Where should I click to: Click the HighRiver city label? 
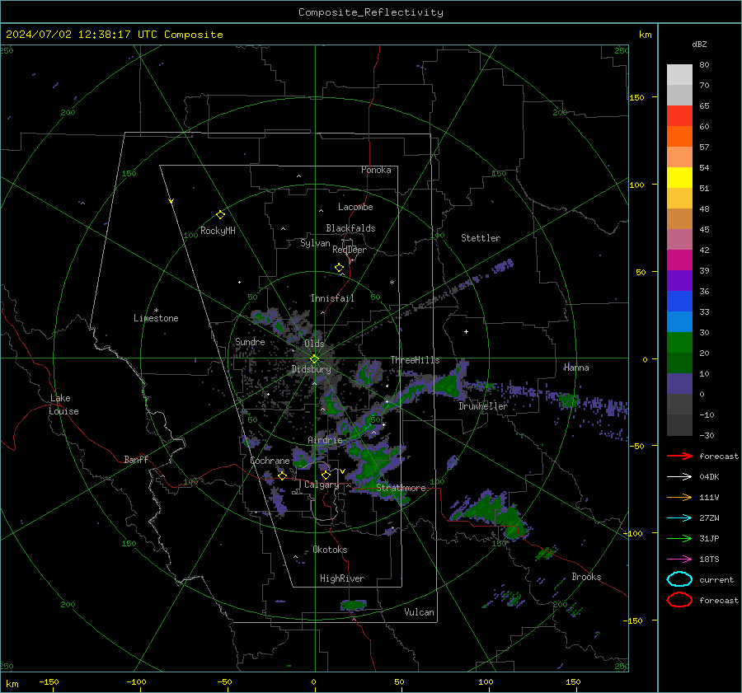[342, 578]
